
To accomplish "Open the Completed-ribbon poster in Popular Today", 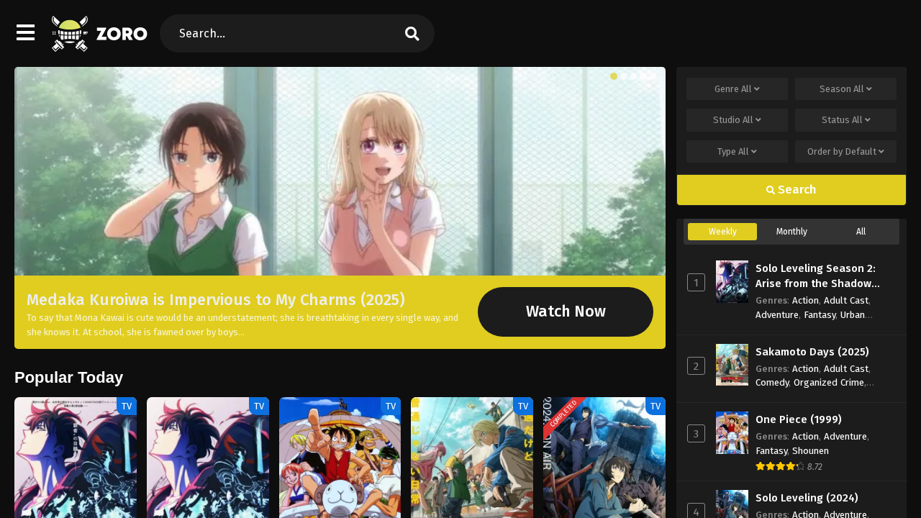I will (604, 458).
